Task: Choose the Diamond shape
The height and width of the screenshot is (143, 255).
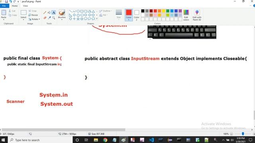Action: pyautogui.click(x=75, y=15)
